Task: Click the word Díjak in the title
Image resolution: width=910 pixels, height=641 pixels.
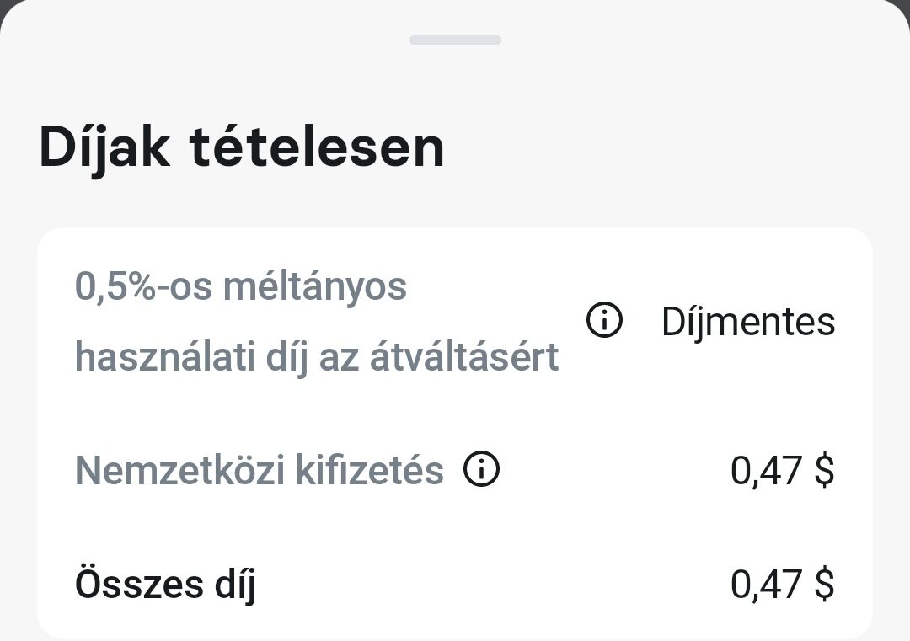Action: click(x=104, y=148)
